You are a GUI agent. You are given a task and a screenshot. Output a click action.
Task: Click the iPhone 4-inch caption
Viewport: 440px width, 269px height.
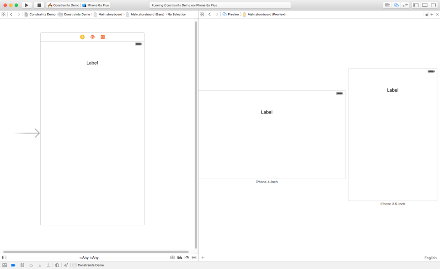click(x=266, y=182)
